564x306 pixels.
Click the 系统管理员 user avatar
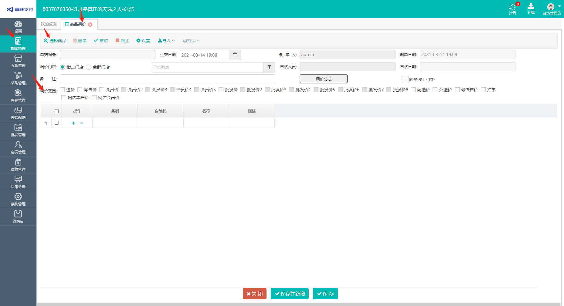click(x=551, y=7)
